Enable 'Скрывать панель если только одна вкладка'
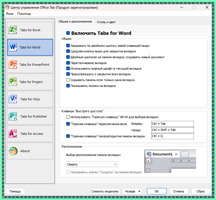The height and width of the screenshot is (200, 216). [68, 80]
